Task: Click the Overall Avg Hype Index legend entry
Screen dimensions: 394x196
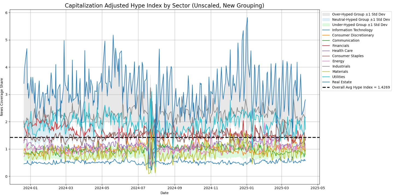Action: coord(361,87)
